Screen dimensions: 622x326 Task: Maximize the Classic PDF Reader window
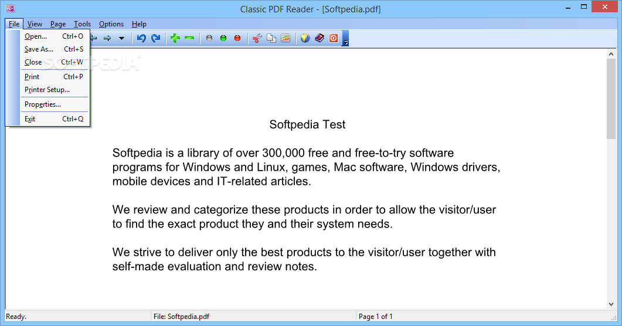point(583,6)
